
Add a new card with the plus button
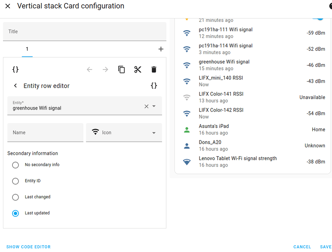[x=161, y=49]
